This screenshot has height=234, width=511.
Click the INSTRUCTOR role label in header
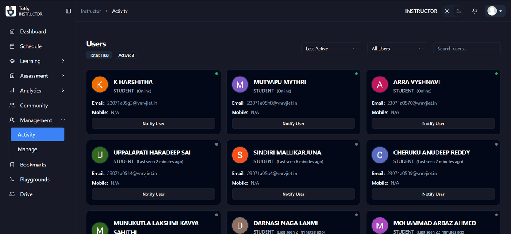[x=421, y=11]
